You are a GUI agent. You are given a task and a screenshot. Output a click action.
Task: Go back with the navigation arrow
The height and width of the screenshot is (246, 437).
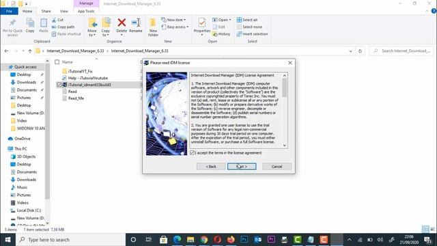(x=6, y=51)
